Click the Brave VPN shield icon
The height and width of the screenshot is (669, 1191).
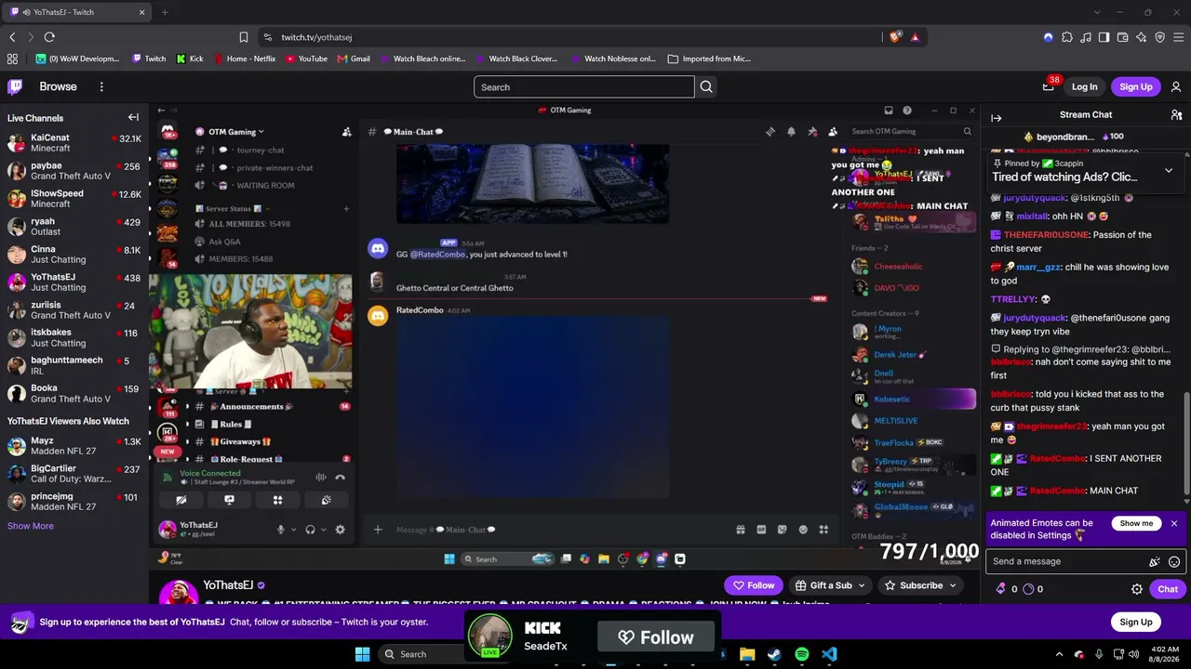(1160, 37)
